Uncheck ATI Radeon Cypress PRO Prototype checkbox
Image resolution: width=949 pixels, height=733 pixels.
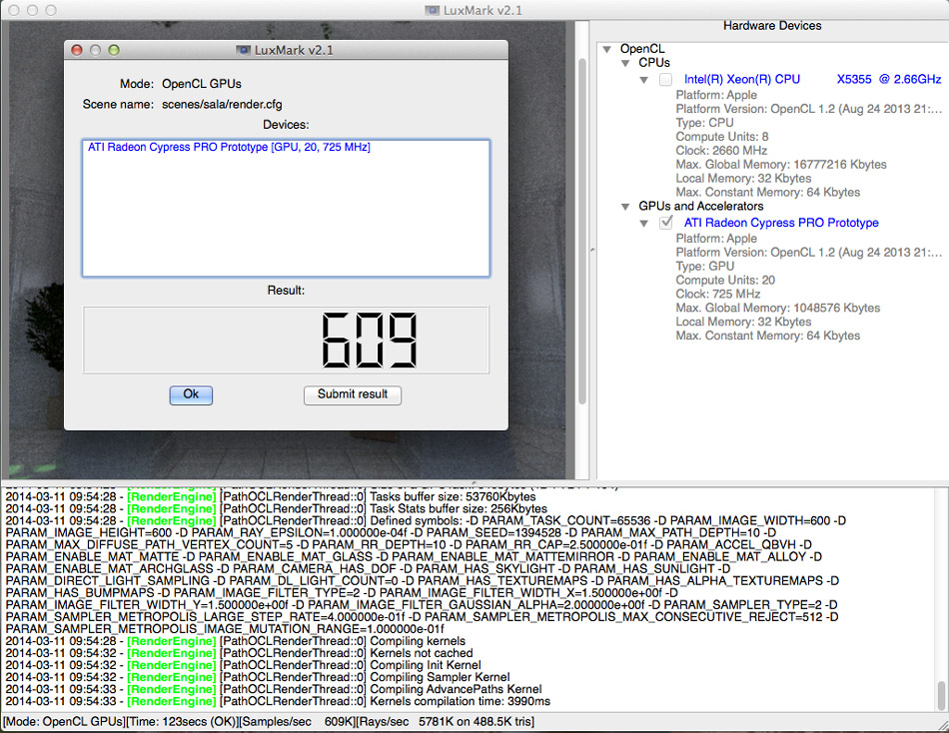point(665,223)
